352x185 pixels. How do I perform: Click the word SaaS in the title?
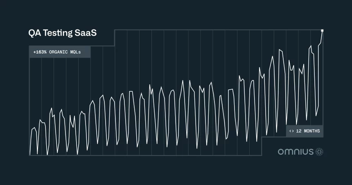[86, 34]
